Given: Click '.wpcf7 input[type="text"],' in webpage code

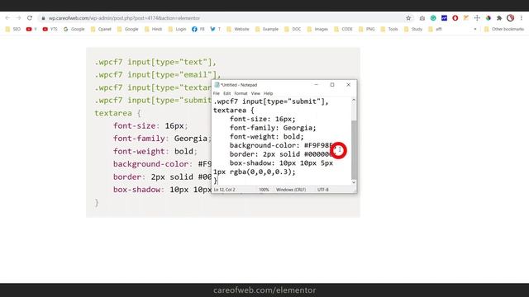Looking at the screenshot, I should 155,62.
